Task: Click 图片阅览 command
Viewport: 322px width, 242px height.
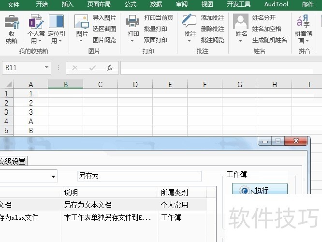Action: click(x=104, y=40)
